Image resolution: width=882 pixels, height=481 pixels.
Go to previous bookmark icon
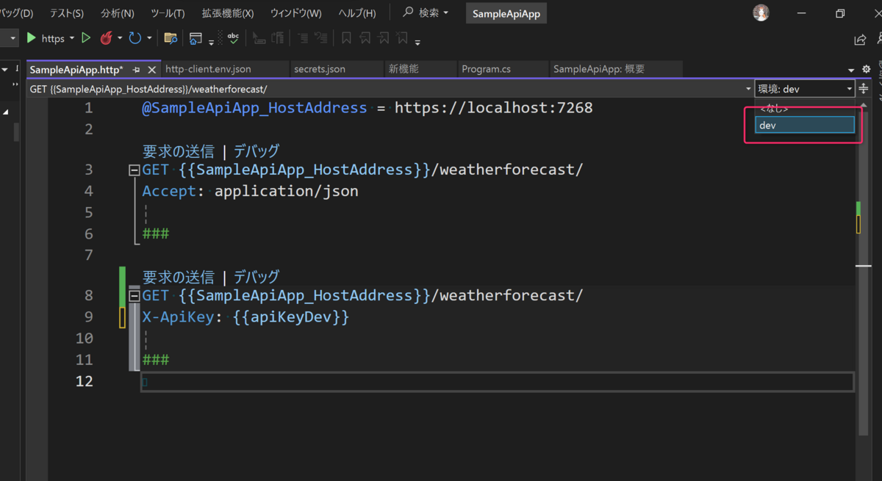365,38
